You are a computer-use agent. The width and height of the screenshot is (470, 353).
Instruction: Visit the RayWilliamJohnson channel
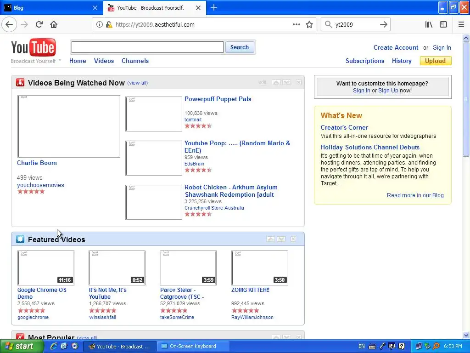click(252, 317)
